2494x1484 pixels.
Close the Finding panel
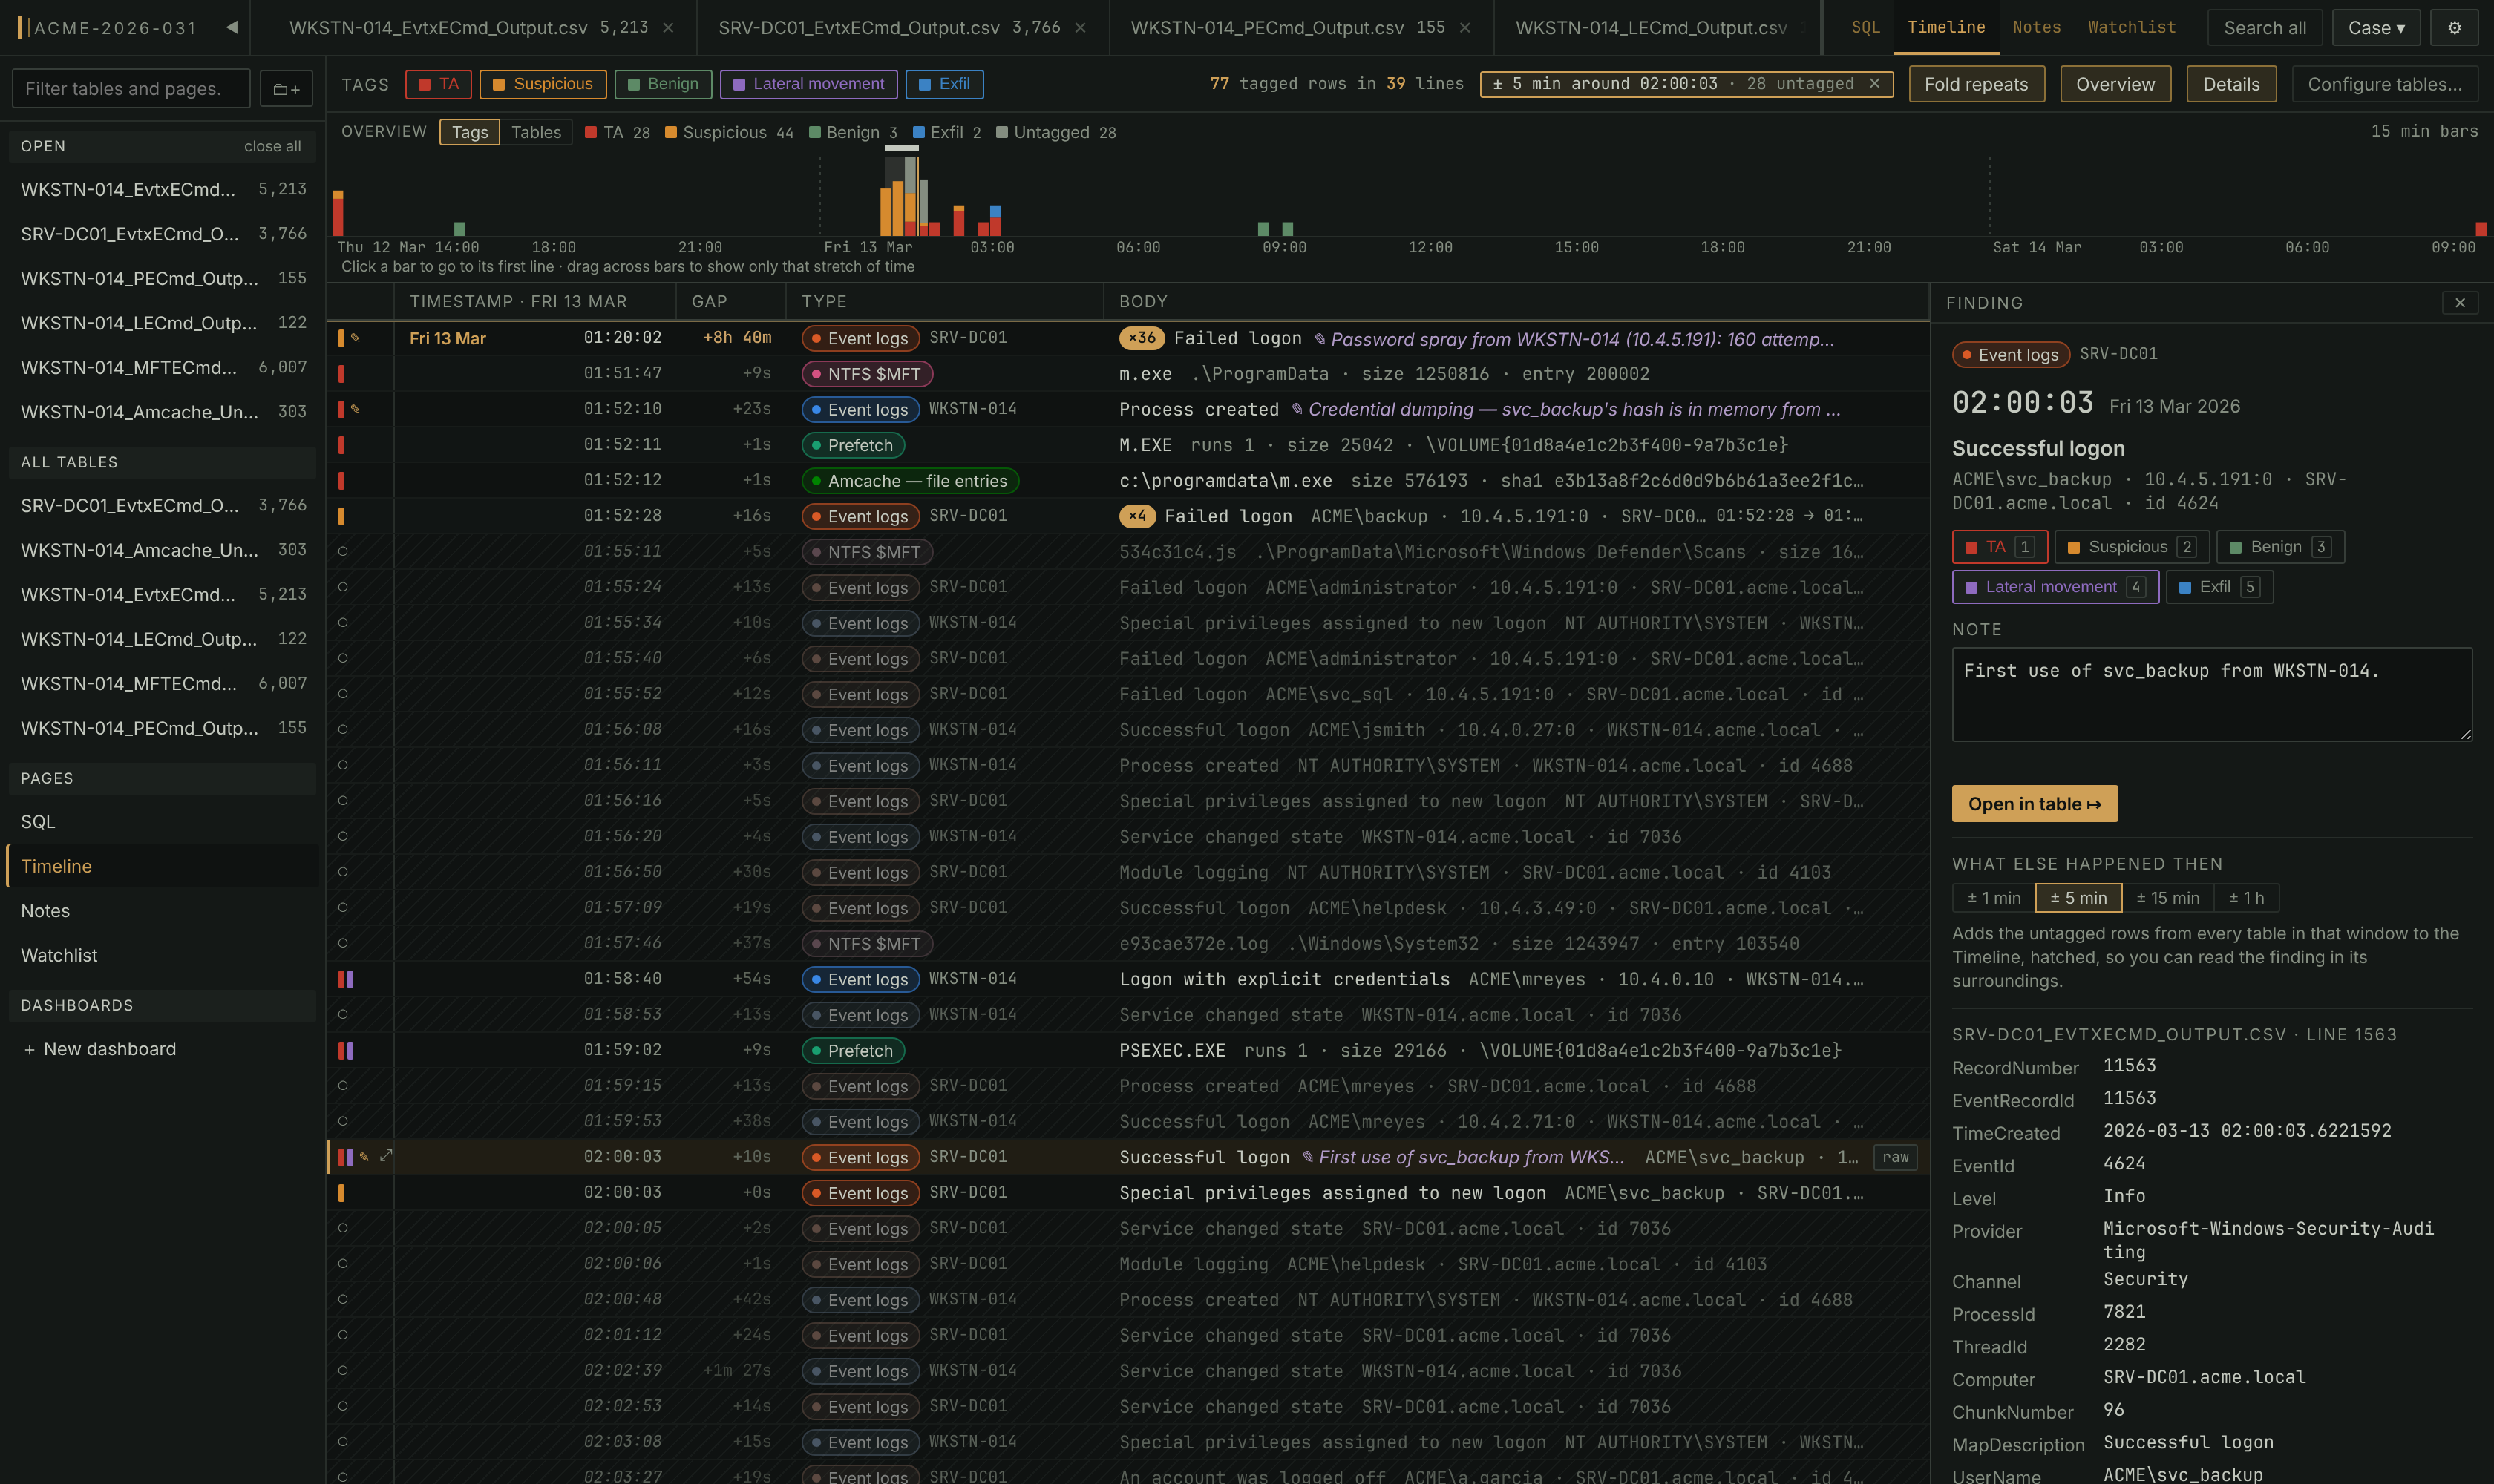2460,303
